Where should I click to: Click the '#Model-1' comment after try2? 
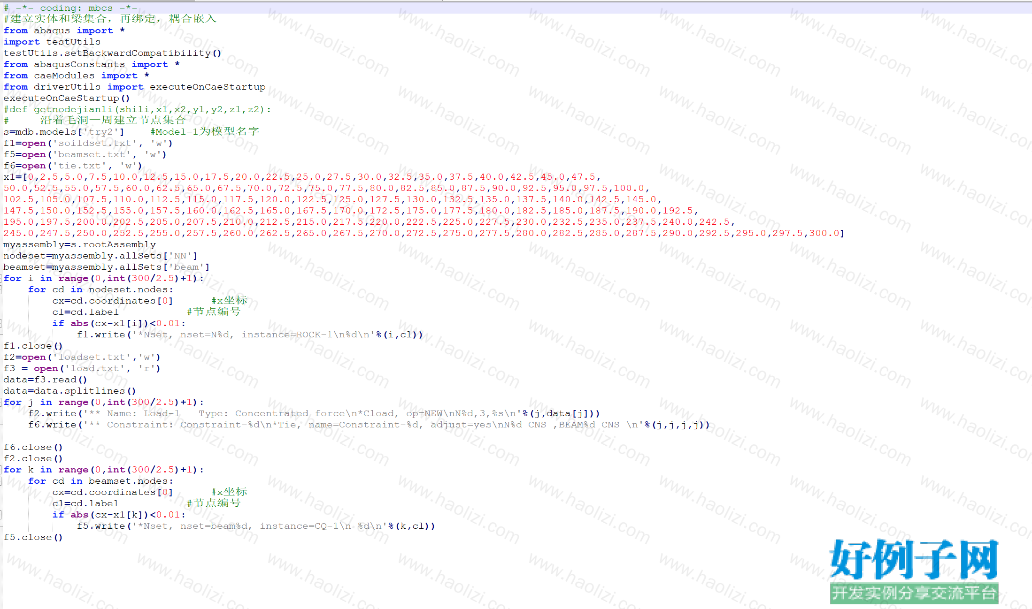[205, 132]
